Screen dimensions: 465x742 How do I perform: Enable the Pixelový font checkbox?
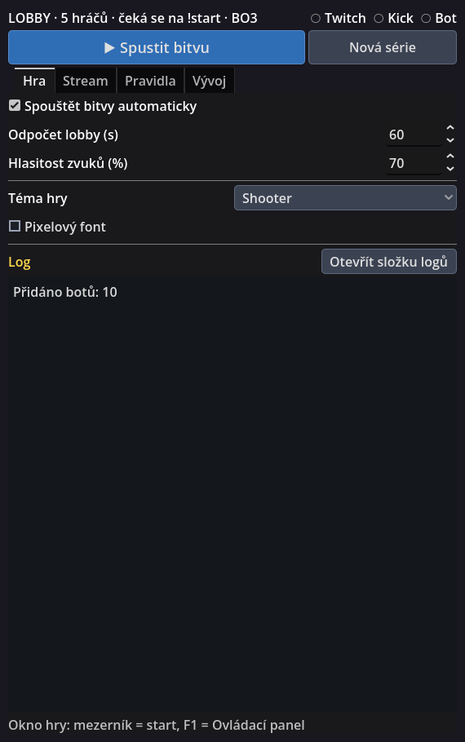[15, 226]
